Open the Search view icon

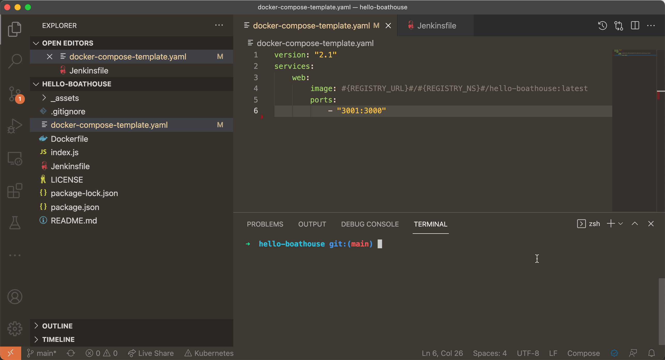[x=15, y=61]
